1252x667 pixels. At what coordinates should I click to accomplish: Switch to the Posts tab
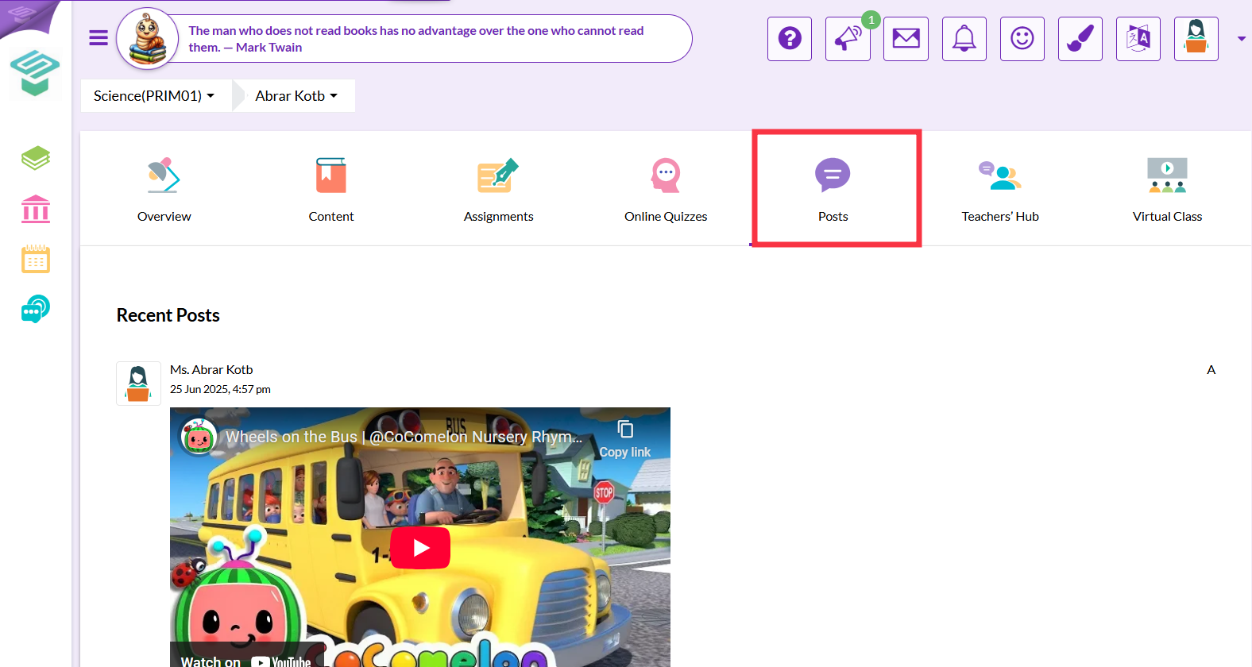coord(833,189)
